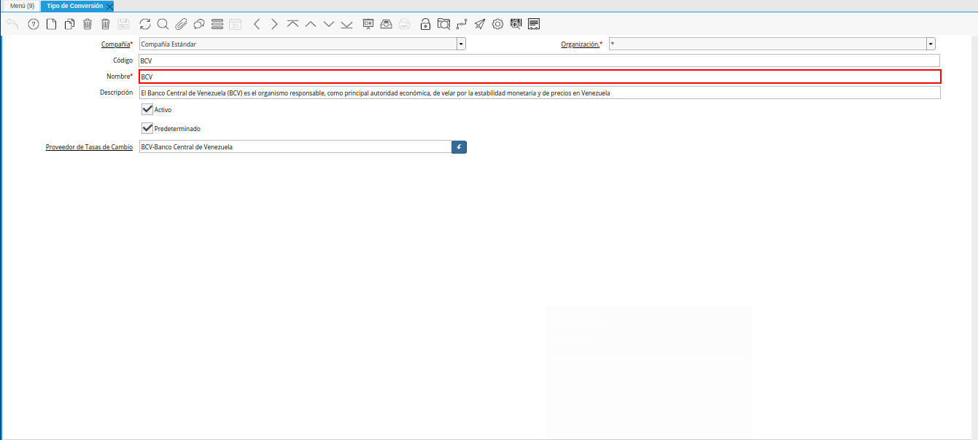Expand the Compañía dropdown arrow
Screen dimensions: 978x440
coord(461,44)
